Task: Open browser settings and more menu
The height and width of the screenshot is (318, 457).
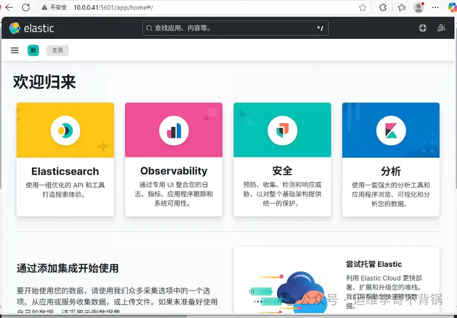Action: point(435,7)
